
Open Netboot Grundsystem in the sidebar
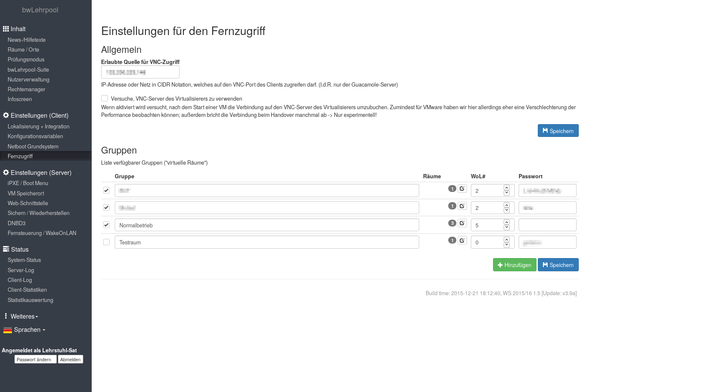tap(33, 147)
